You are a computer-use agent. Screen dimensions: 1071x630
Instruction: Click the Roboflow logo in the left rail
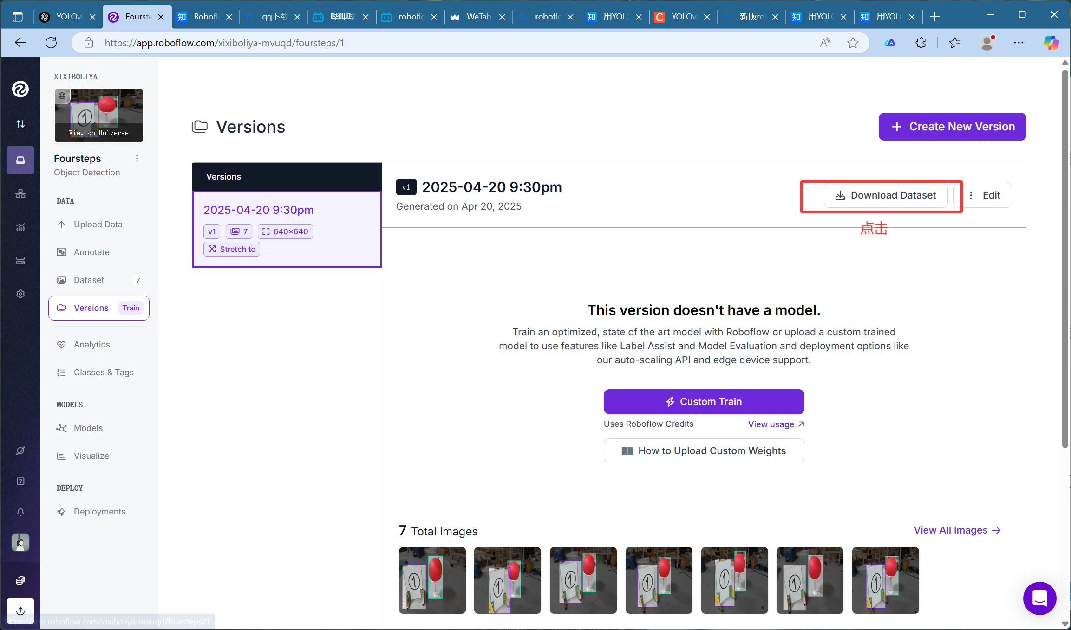[x=20, y=89]
